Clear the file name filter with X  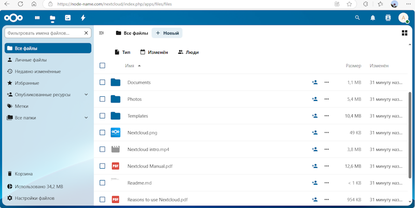point(86,33)
